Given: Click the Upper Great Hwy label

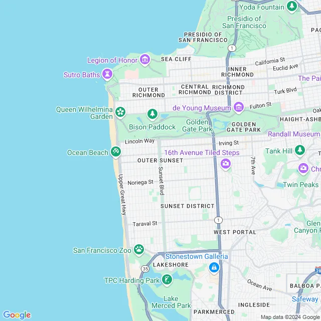Looking at the screenshot, I should pos(122,195).
